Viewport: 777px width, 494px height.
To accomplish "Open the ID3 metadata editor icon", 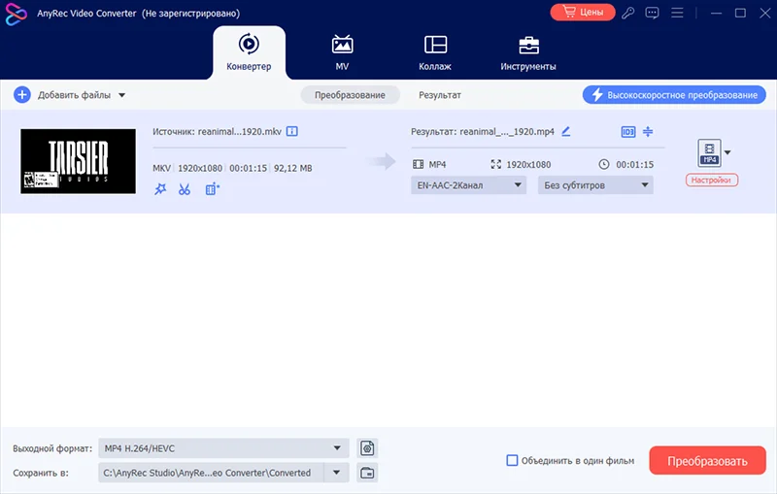I will click(x=627, y=132).
